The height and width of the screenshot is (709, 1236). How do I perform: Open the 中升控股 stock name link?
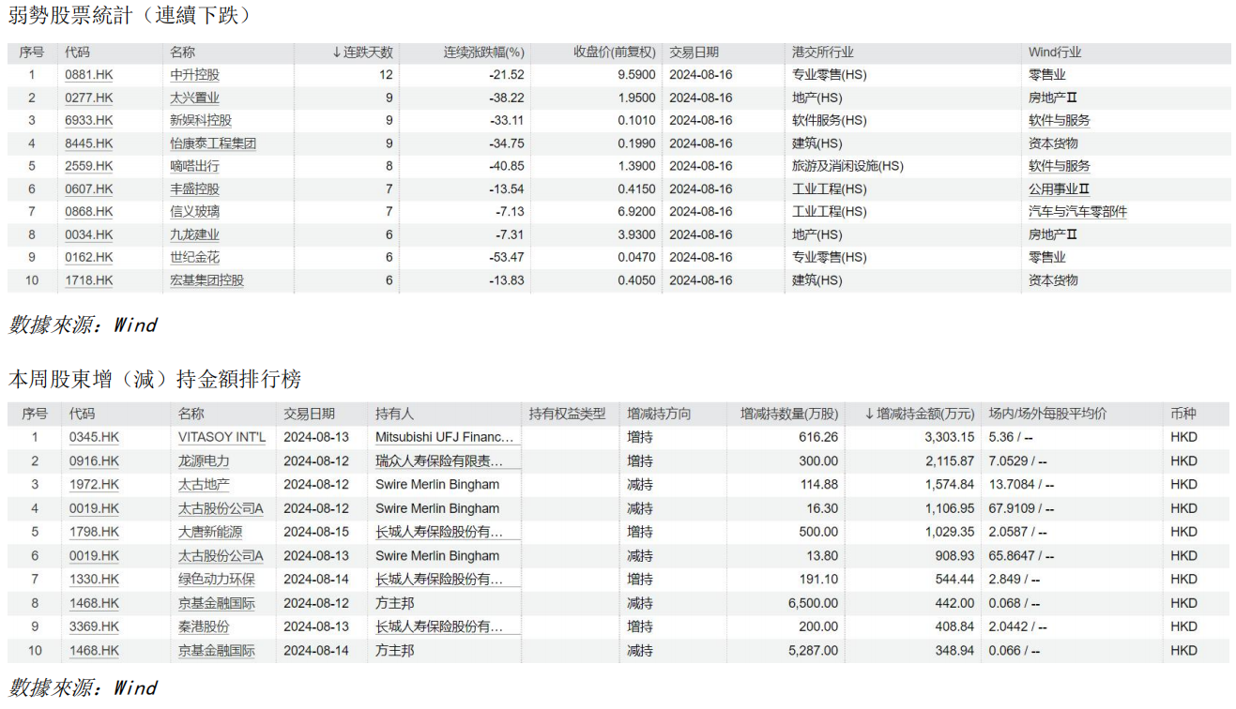194,75
